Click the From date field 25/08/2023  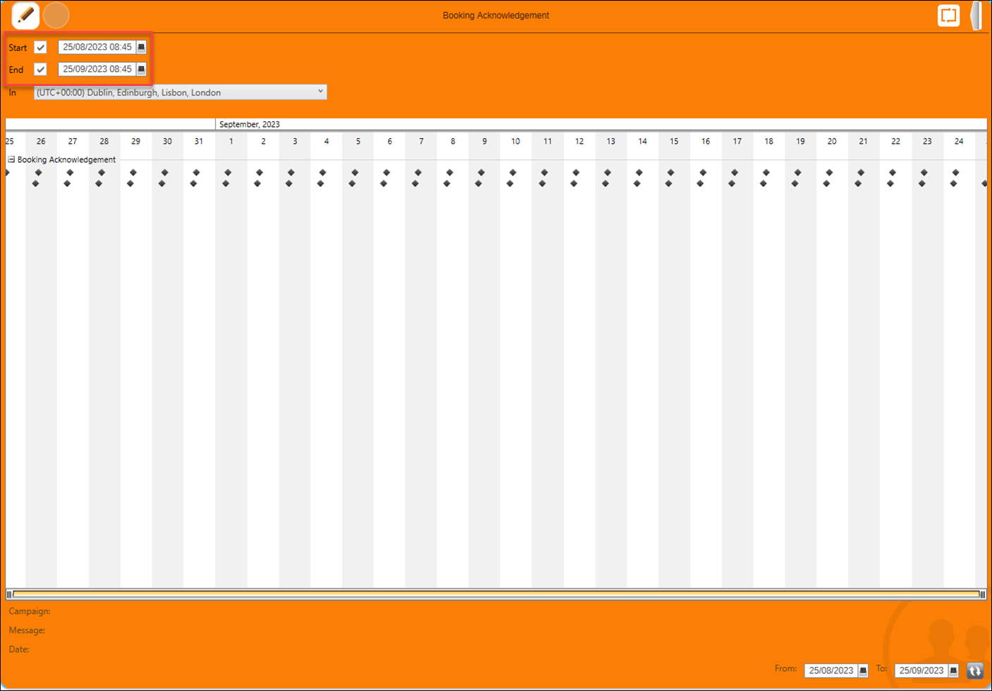831,671
